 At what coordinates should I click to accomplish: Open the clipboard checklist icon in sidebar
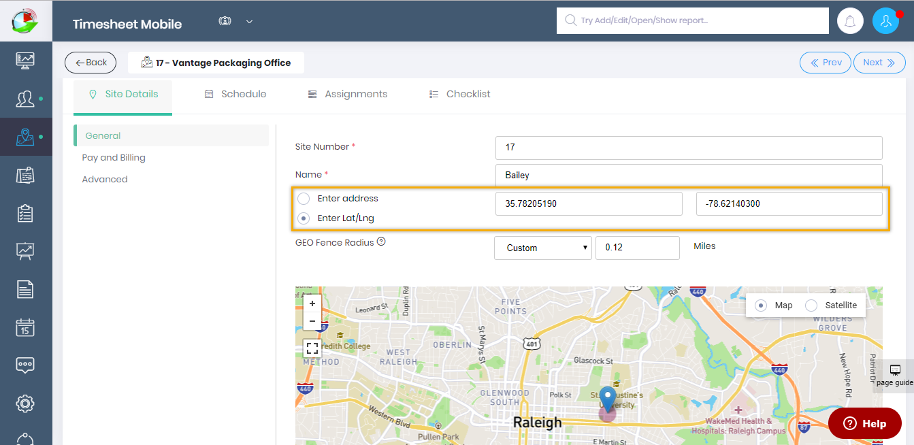(25, 213)
